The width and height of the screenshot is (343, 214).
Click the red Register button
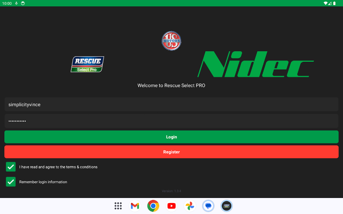click(x=171, y=152)
